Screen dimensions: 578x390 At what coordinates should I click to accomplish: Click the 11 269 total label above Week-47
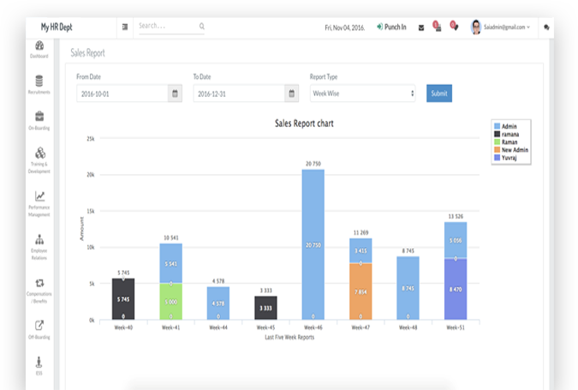coord(361,232)
